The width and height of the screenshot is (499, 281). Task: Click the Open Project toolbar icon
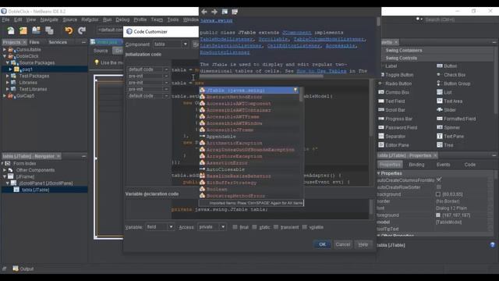[36, 30]
